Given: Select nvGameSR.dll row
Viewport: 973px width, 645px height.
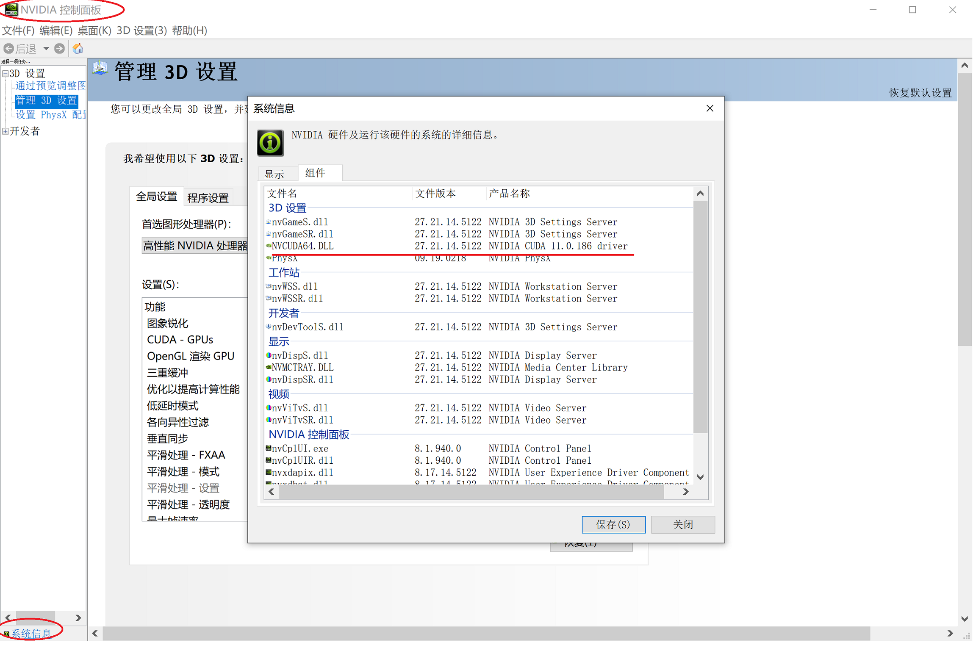Looking at the screenshot, I should point(479,234).
